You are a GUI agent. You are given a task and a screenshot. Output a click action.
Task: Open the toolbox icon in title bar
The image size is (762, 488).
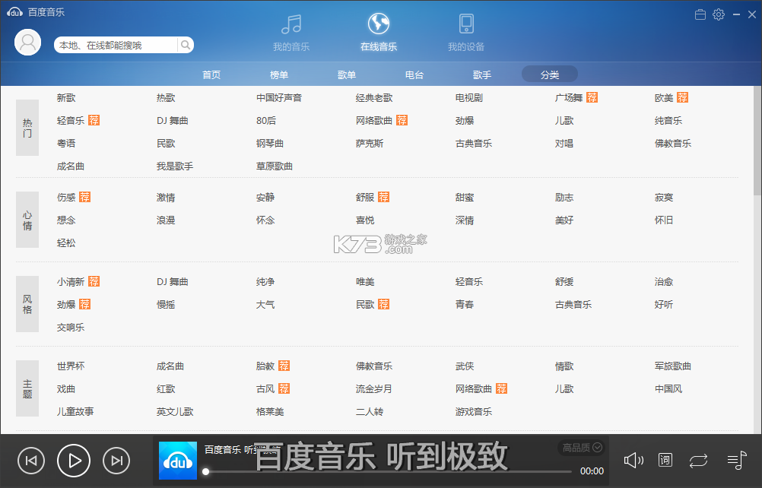[x=700, y=14]
